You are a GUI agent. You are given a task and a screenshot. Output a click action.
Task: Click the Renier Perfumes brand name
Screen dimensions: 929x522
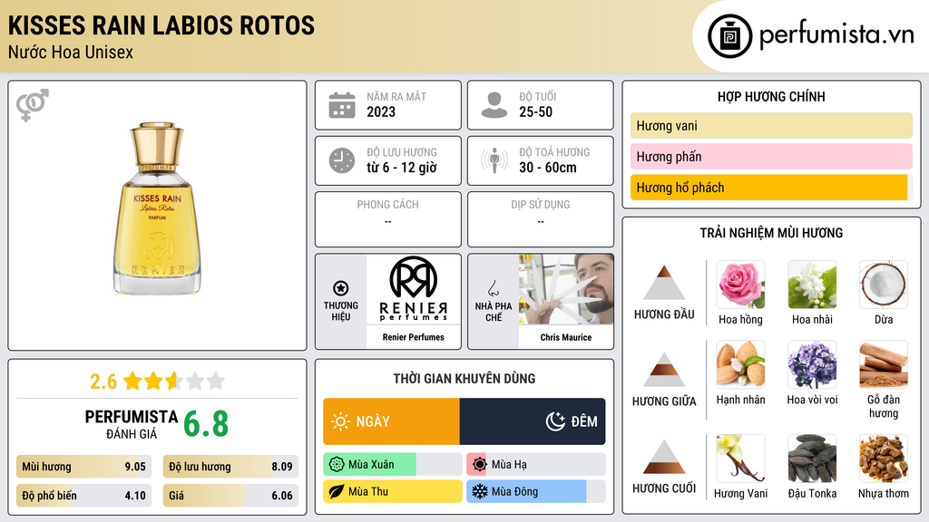click(x=414, y=337)
